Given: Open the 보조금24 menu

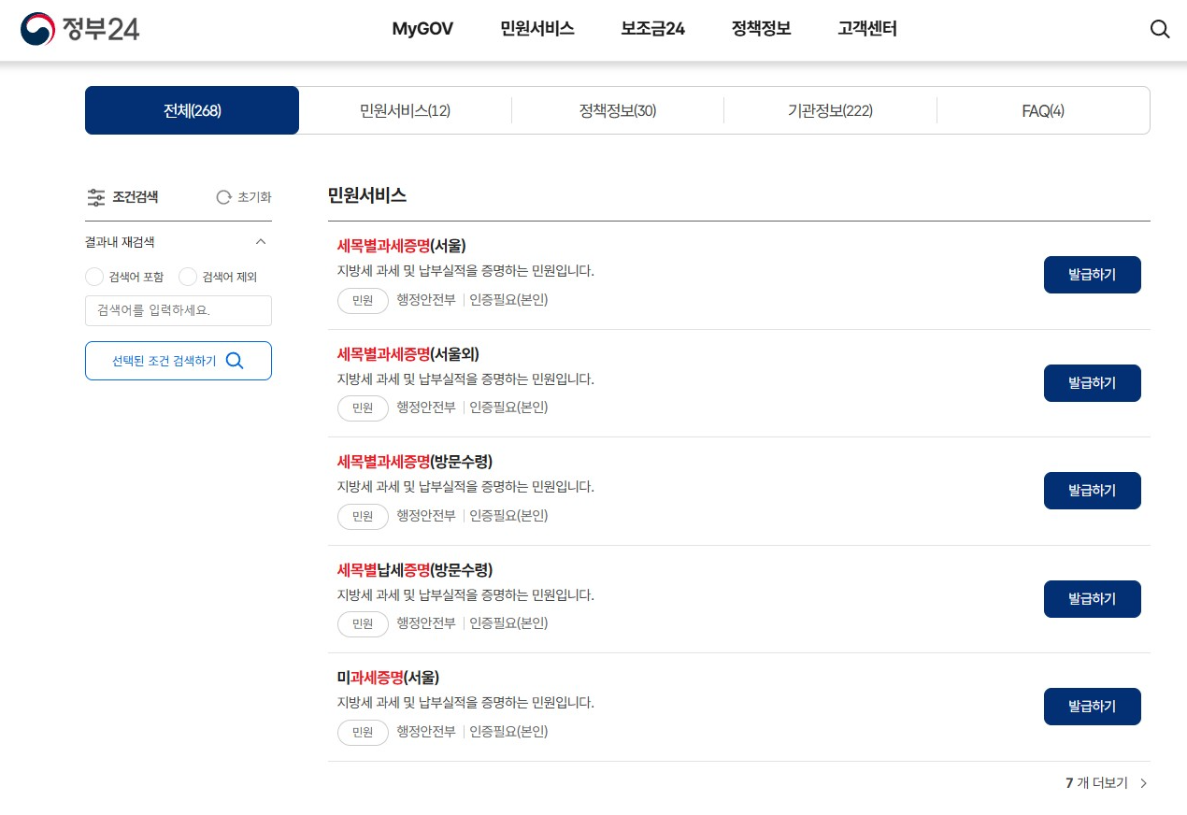Looking at the screenshot, I should (652, 29).
